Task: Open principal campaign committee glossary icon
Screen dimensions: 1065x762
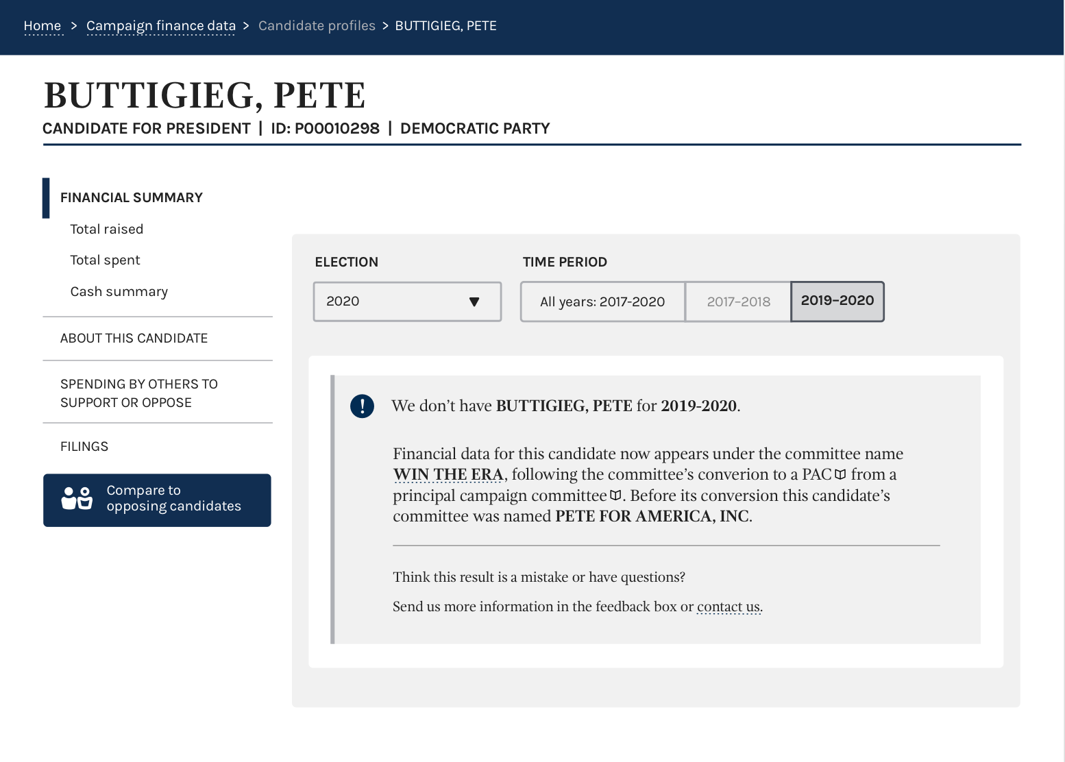Action: (x=615, y=495)
